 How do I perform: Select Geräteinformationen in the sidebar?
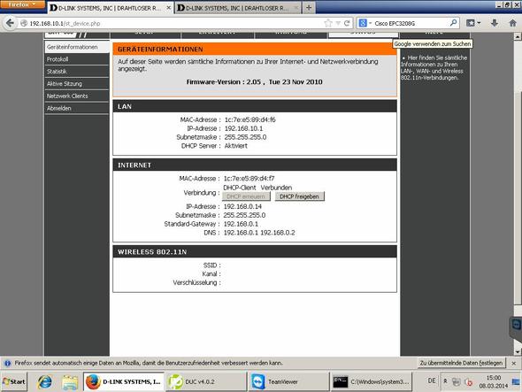[77, 47]
